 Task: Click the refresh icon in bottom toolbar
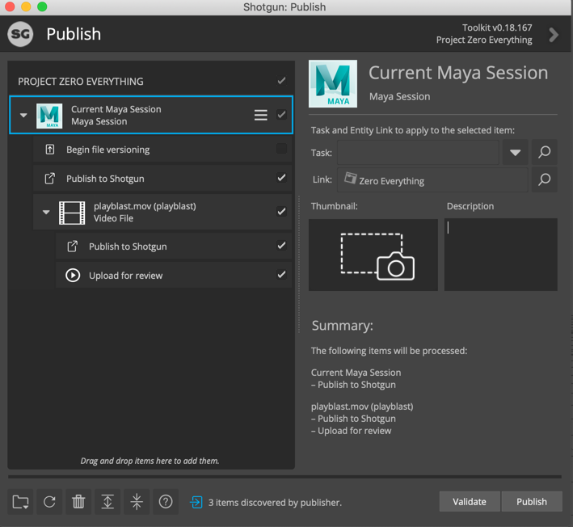pos(49,502)
